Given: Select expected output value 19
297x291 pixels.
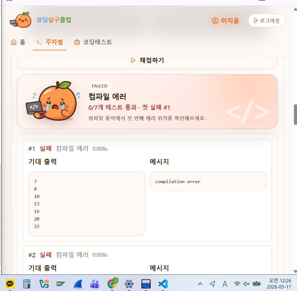Looking at the screenshot, I should pos(37,212).
